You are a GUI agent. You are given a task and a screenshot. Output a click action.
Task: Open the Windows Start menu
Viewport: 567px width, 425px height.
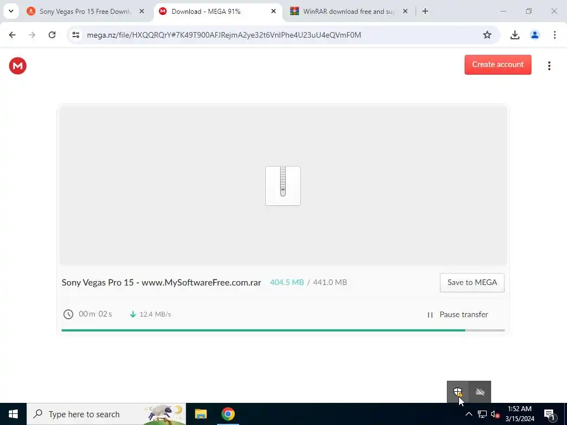coord(13,414)
